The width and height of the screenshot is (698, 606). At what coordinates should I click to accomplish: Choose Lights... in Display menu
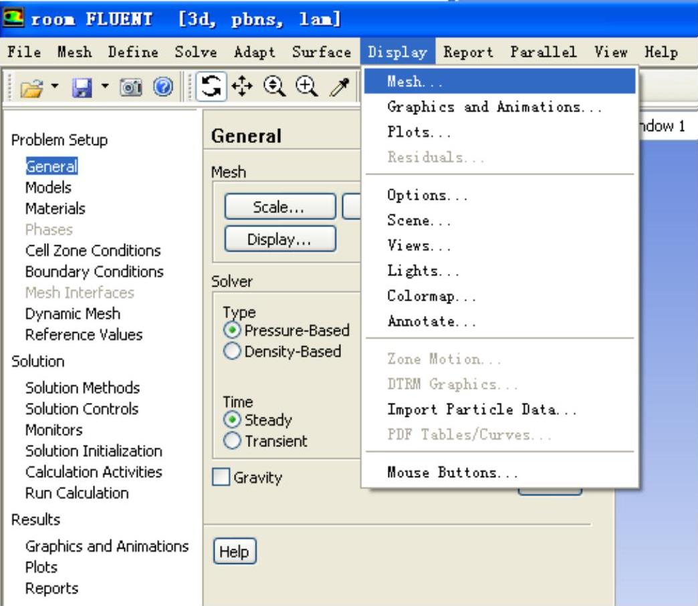499,271
